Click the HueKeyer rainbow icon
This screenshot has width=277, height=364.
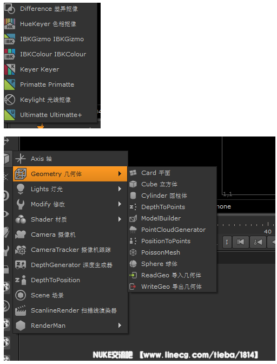10,24
